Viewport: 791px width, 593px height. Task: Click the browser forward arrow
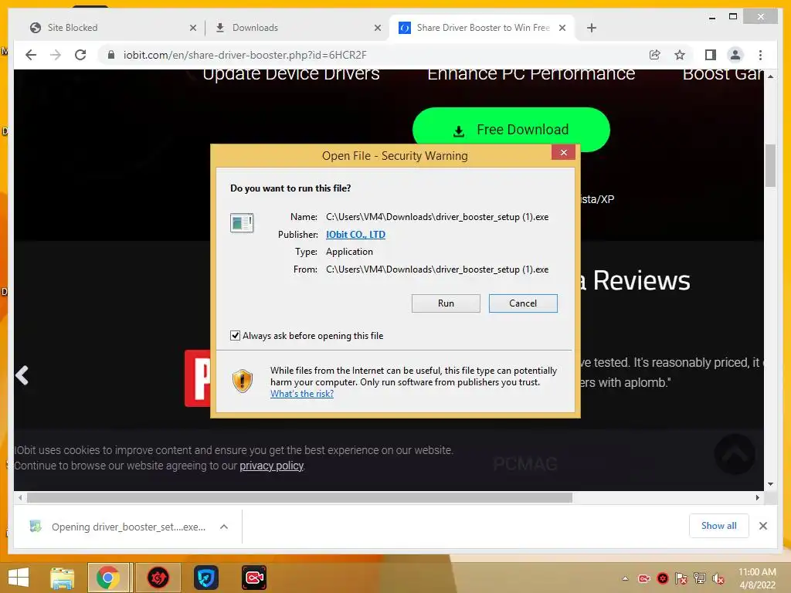tap(56, 55)
